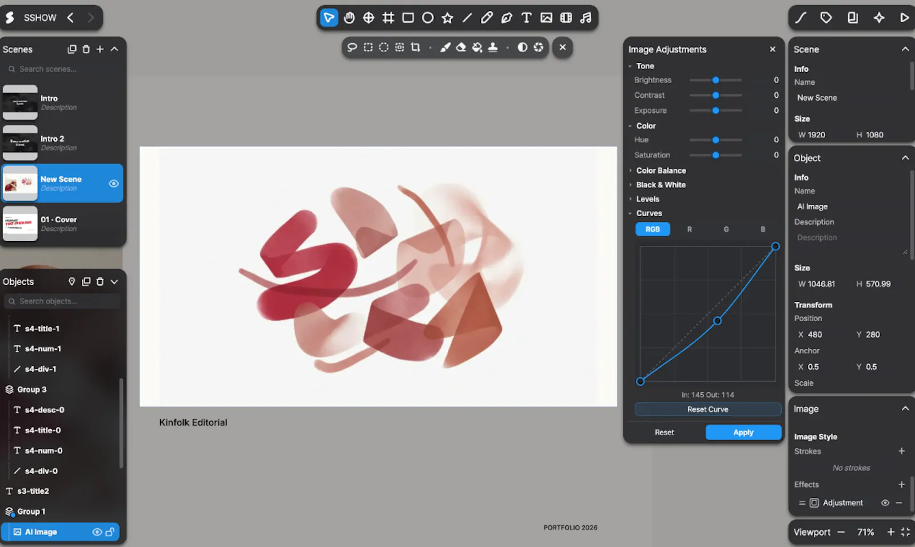Switch to R curve channel
Screen dimensions: 915x547
(x=690, y=229)
